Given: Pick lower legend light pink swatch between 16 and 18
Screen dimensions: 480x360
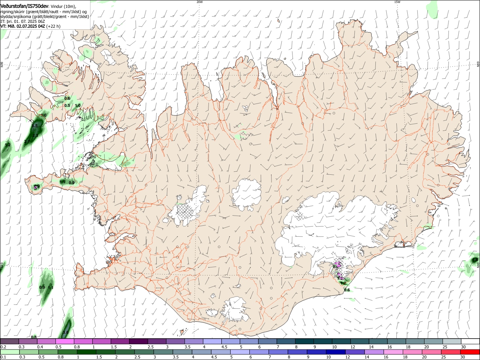Looking at the screenshot, I should coord(393,352).
